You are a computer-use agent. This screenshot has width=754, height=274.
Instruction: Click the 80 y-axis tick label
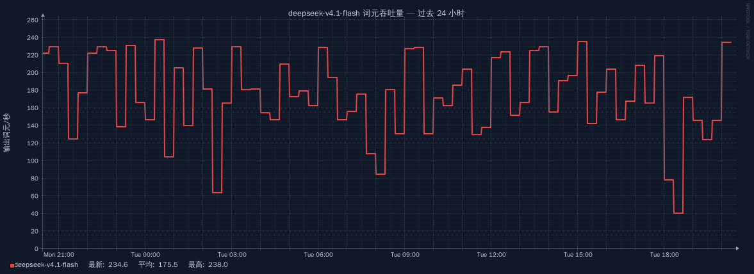(35, 179)
